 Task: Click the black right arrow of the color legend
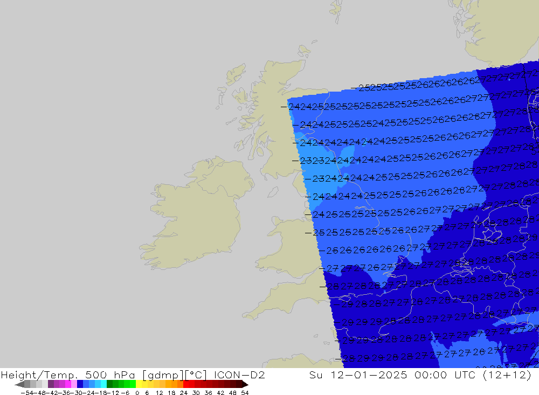[x=245, y=384]
